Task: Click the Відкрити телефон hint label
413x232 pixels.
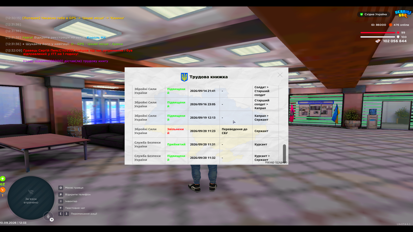Action: tap(78, 194)
